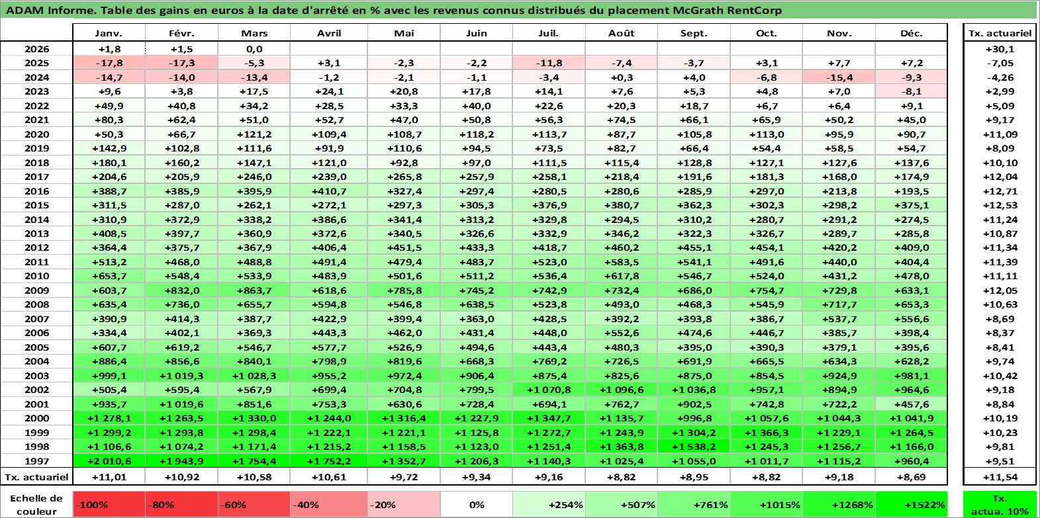This screenshot has width=1040, height=518.
Task: Select February 2009 cell +832,0
Action: (181, 290)
